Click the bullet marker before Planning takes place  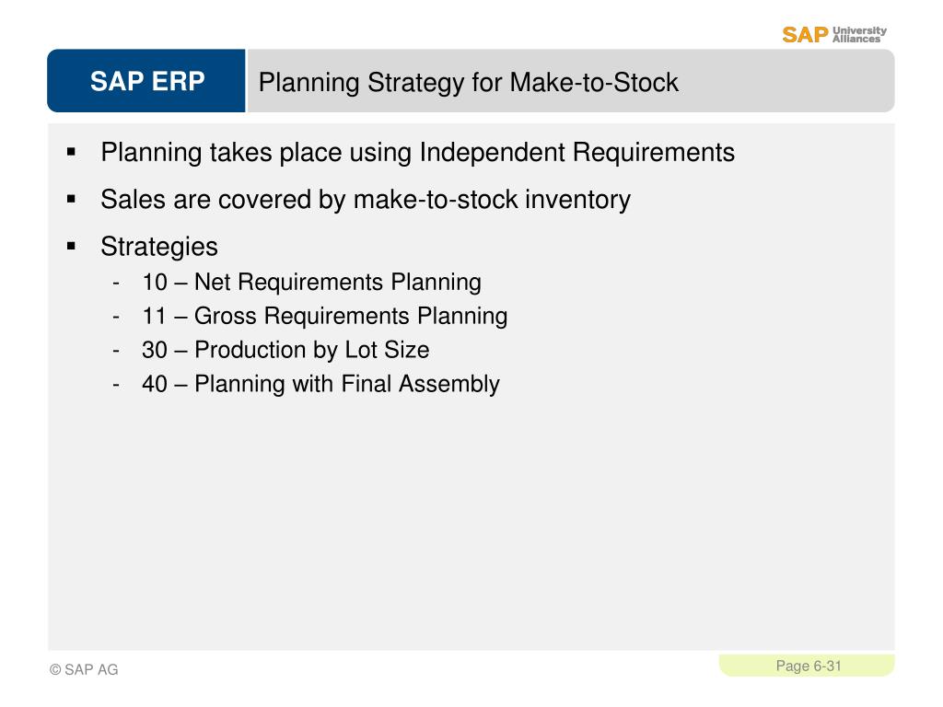coord(72,152)
